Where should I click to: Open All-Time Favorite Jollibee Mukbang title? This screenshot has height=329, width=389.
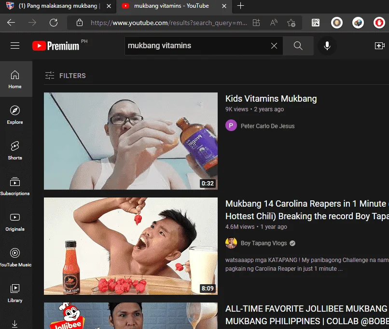[x=307, y=315]
